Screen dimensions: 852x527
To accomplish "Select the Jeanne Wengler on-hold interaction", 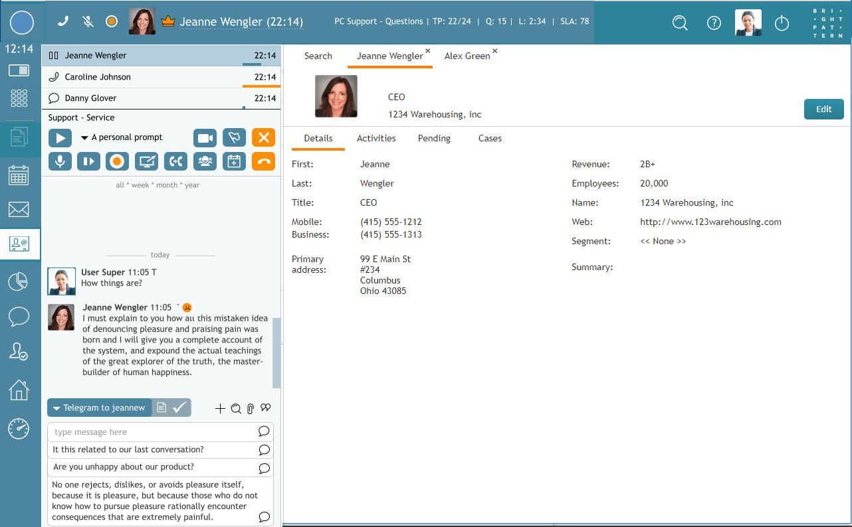I will point(161,56).
